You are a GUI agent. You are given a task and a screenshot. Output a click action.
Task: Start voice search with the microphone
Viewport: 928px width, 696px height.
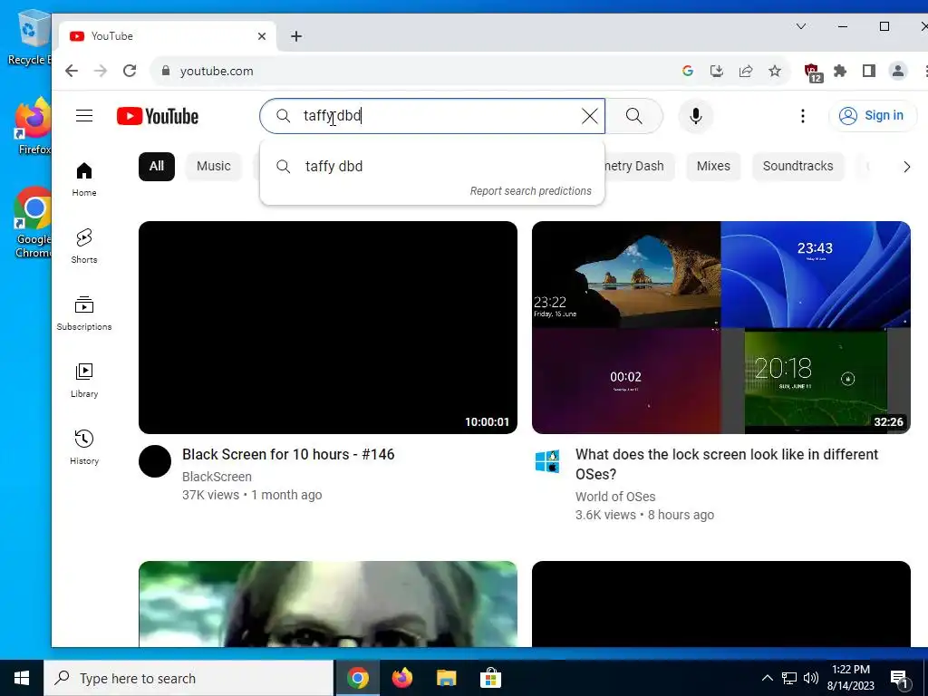tap(695, 116)
